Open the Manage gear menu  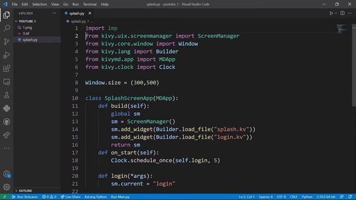tap(7, 187)
